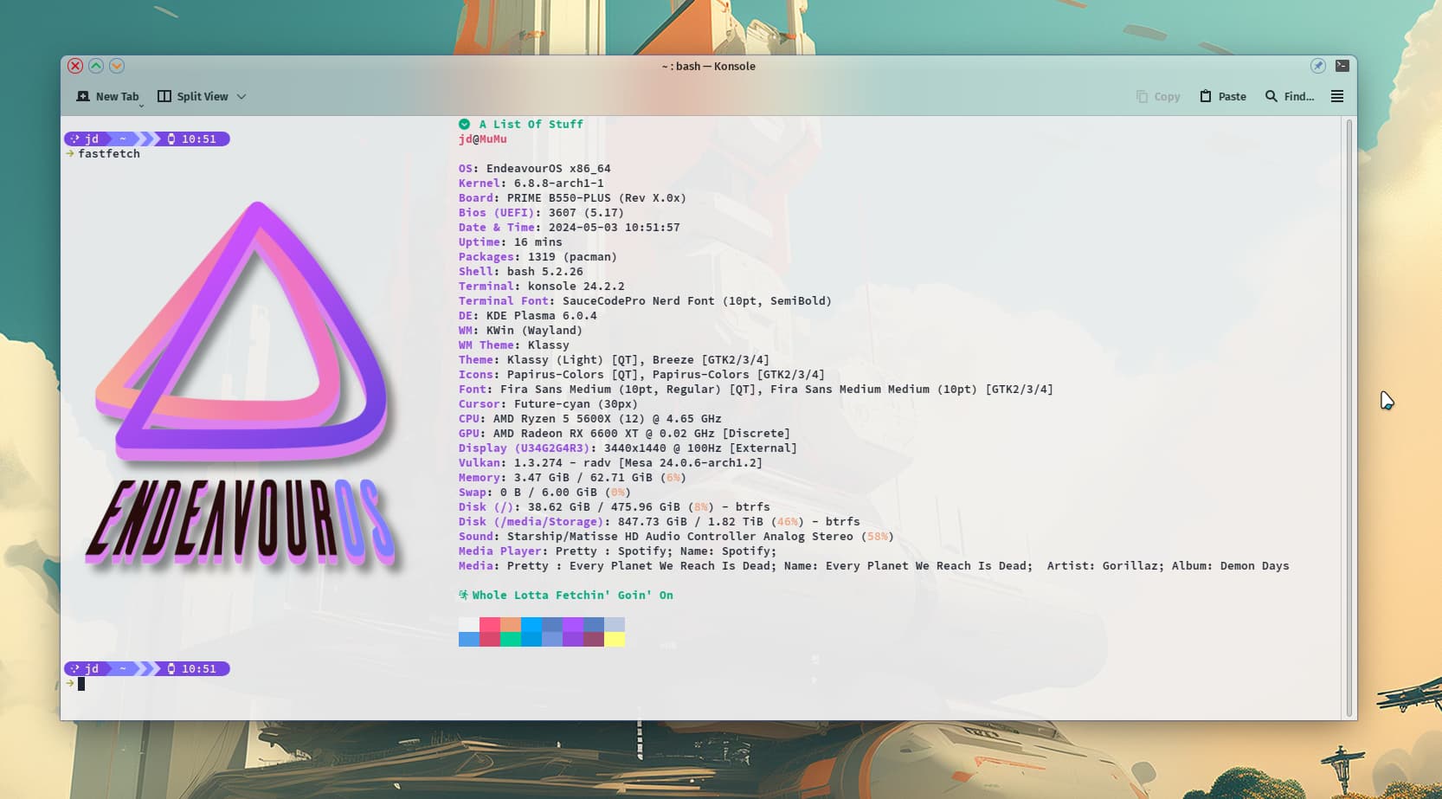Click the New Tab icon in toolbar

83,96
